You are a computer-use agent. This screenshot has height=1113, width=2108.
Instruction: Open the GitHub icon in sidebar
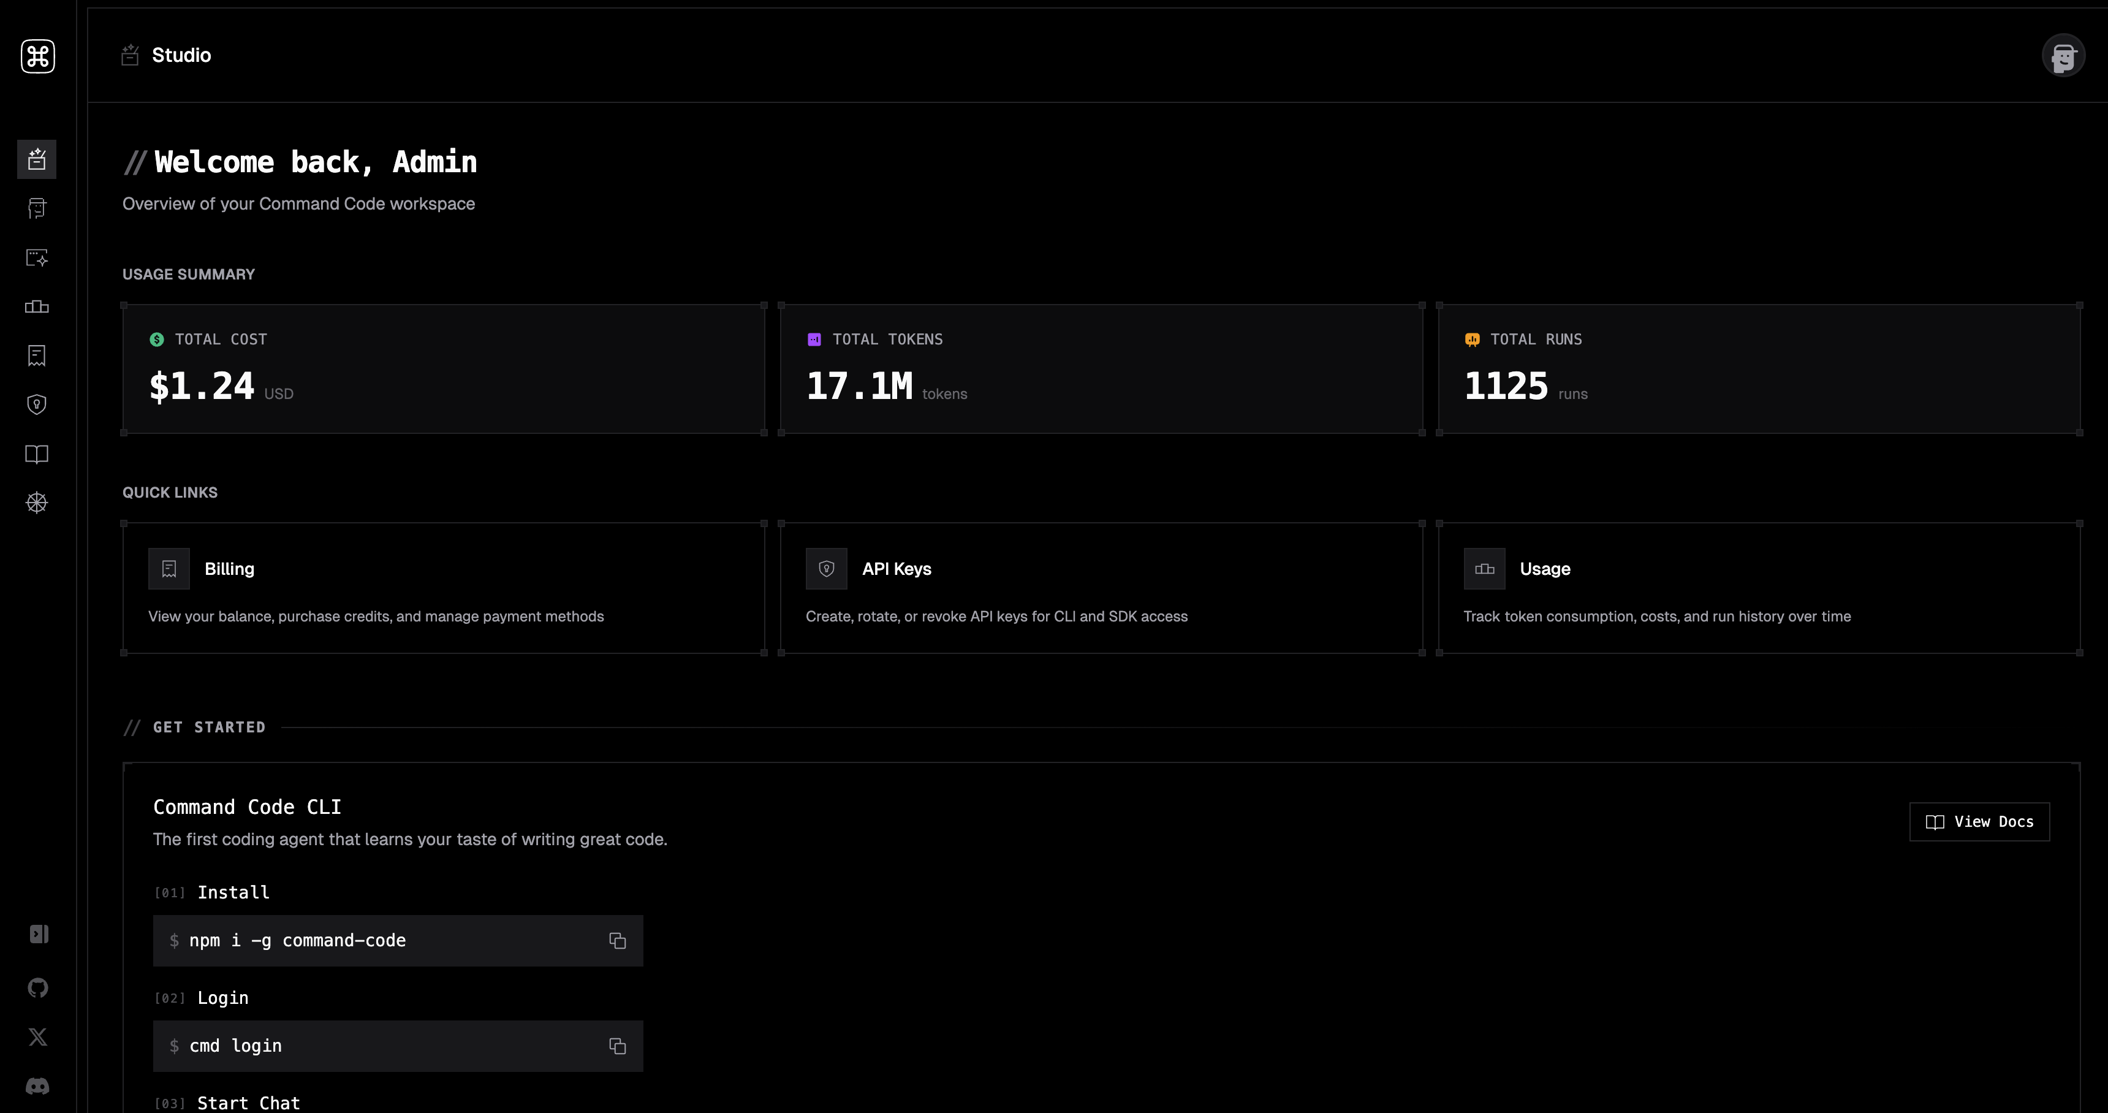(x=37, y=988)
